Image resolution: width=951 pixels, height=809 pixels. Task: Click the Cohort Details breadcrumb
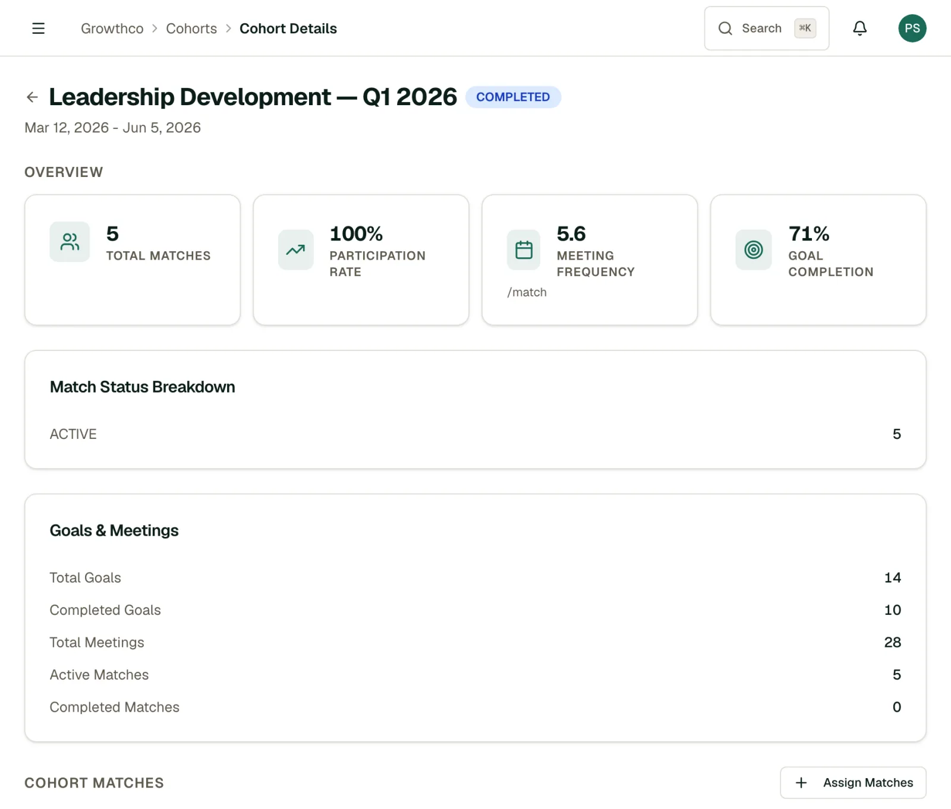tap(288, 29)
